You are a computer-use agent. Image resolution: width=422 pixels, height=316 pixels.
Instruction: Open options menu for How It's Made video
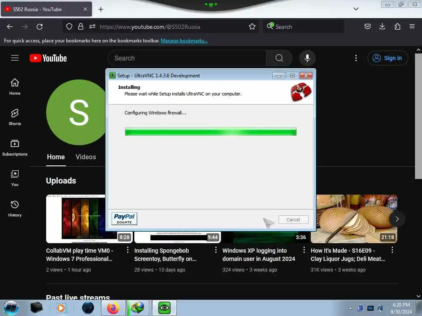click(x=392, y=250)
